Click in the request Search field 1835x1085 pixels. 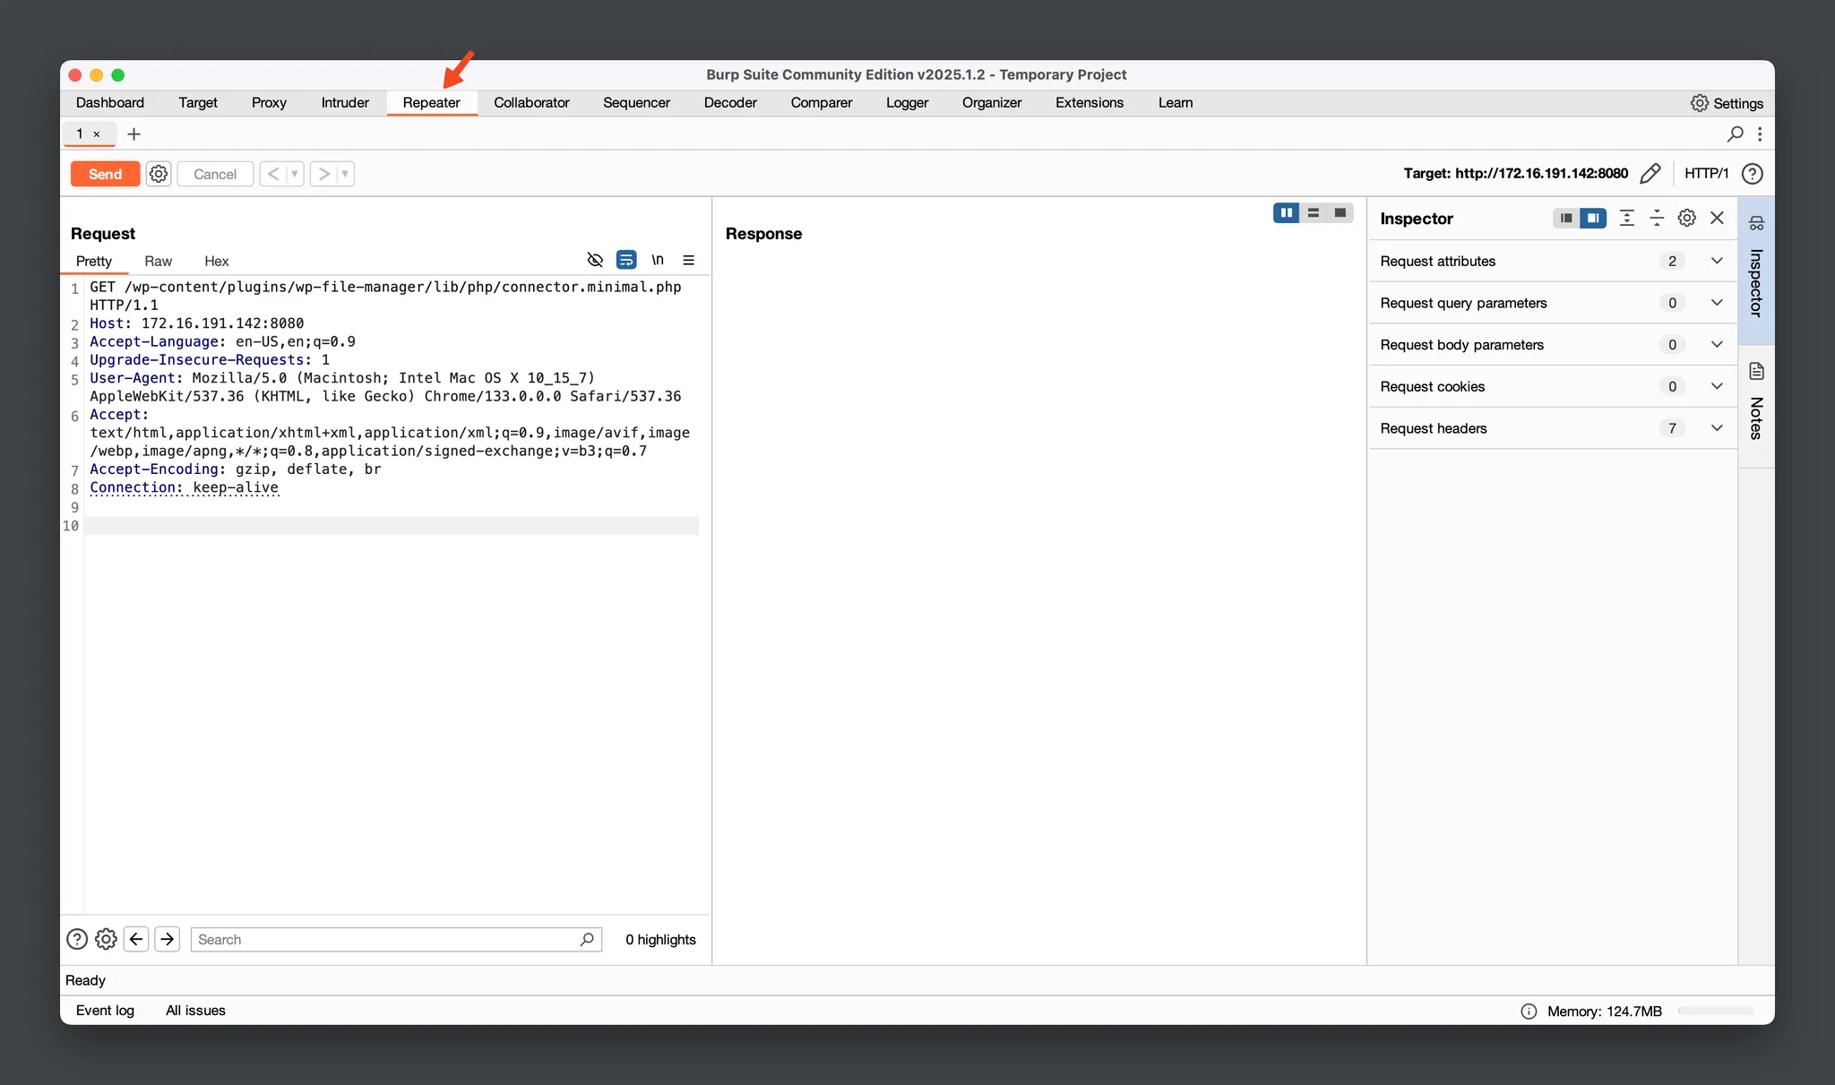click(385, 940)
